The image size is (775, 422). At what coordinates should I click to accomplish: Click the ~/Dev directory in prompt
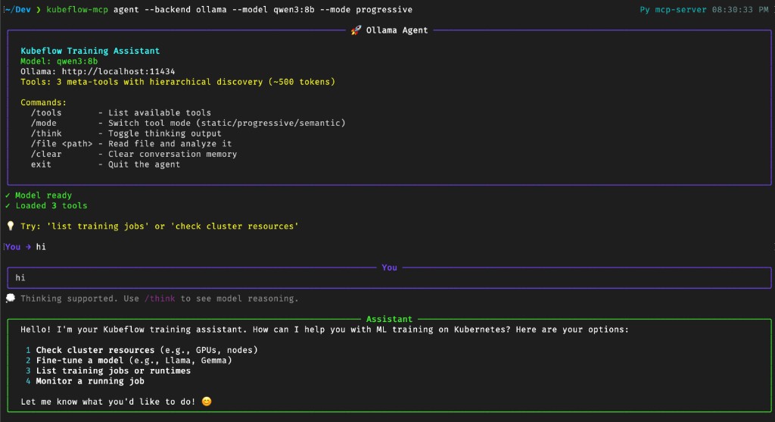[x=17, y=9]
